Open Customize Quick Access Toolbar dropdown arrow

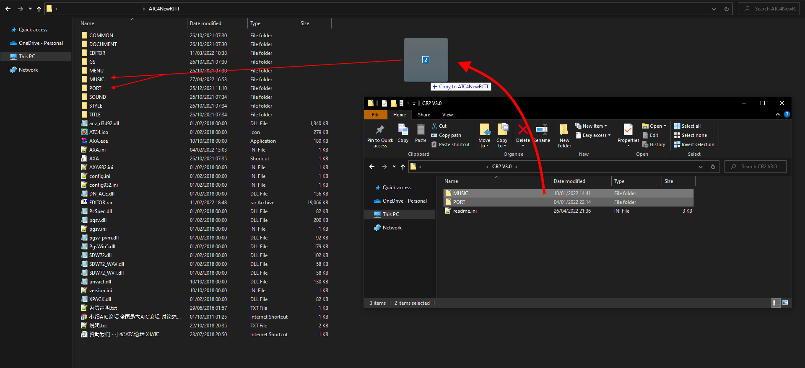click(x=414, y=103)
